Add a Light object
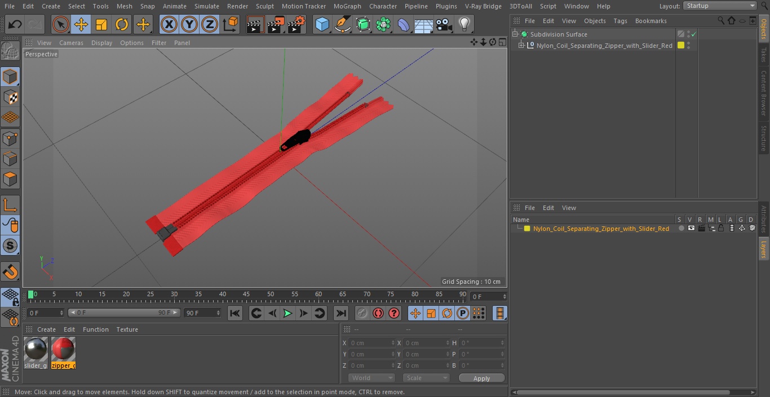 pos(464,24)
